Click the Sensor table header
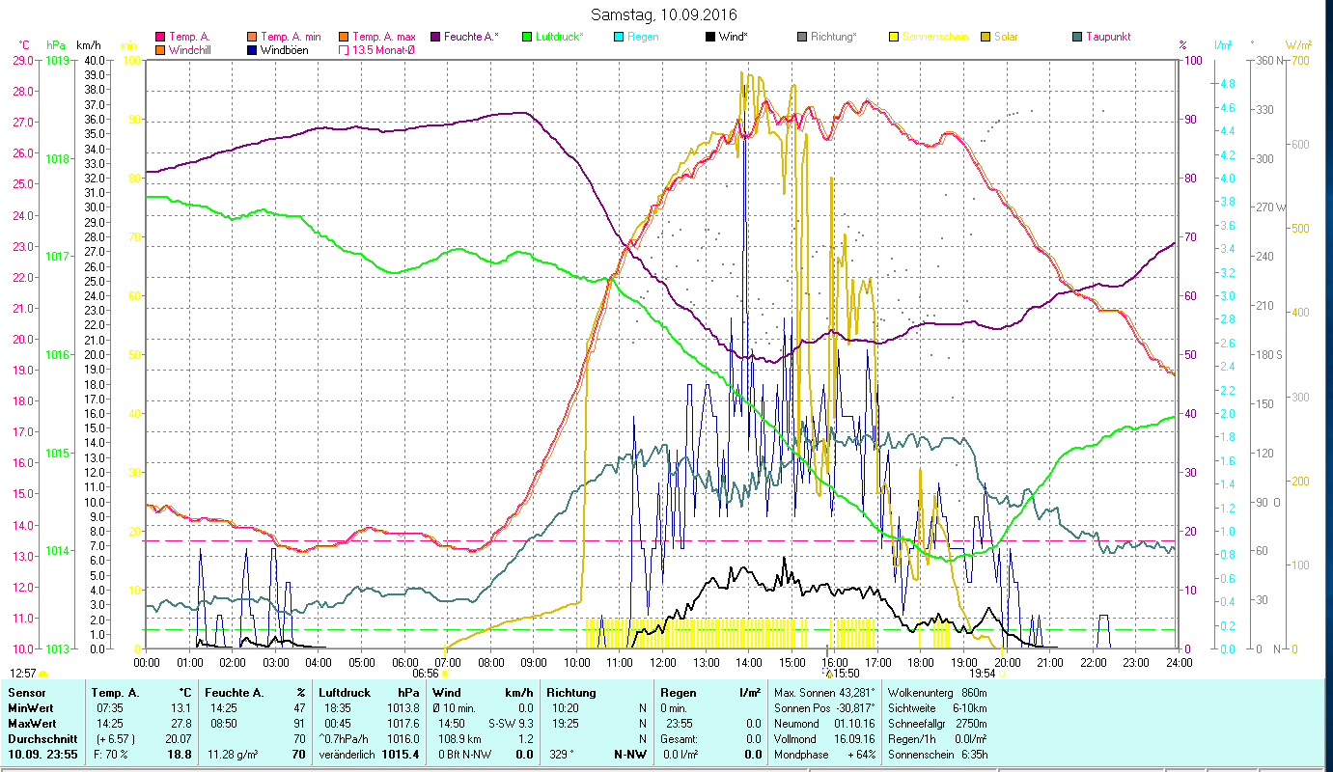Screen dimensions: 1333x772 (x=25, y=693)
